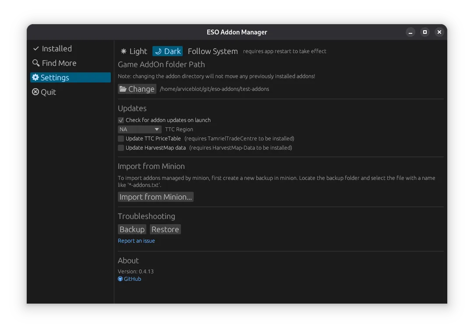This screenshot has width=474, height=333.
Task: Open the Installed addons page
Action: coord(57,49)
